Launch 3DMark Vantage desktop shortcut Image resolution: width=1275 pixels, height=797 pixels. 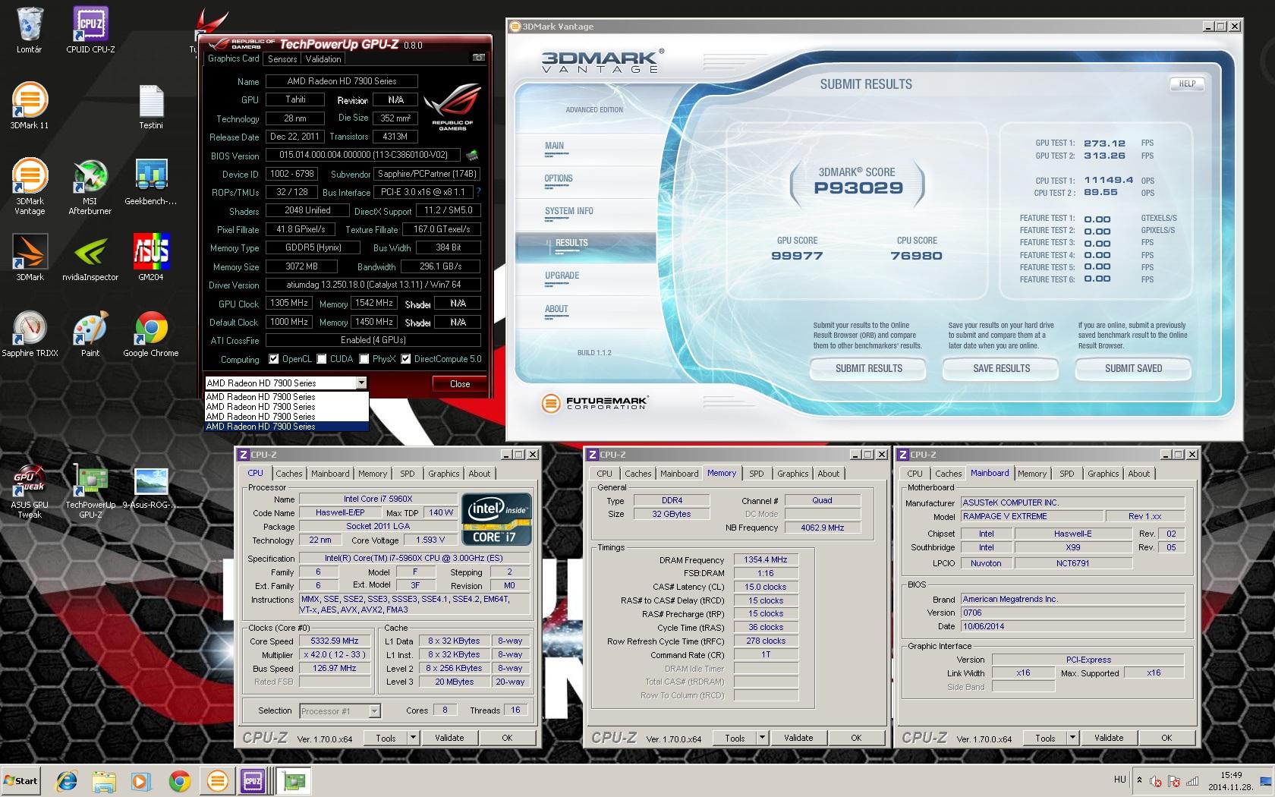point(29,187)
